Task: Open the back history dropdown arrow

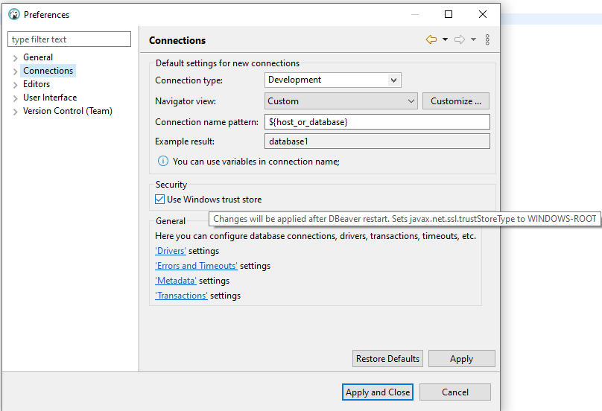Action: click(445, 39)
